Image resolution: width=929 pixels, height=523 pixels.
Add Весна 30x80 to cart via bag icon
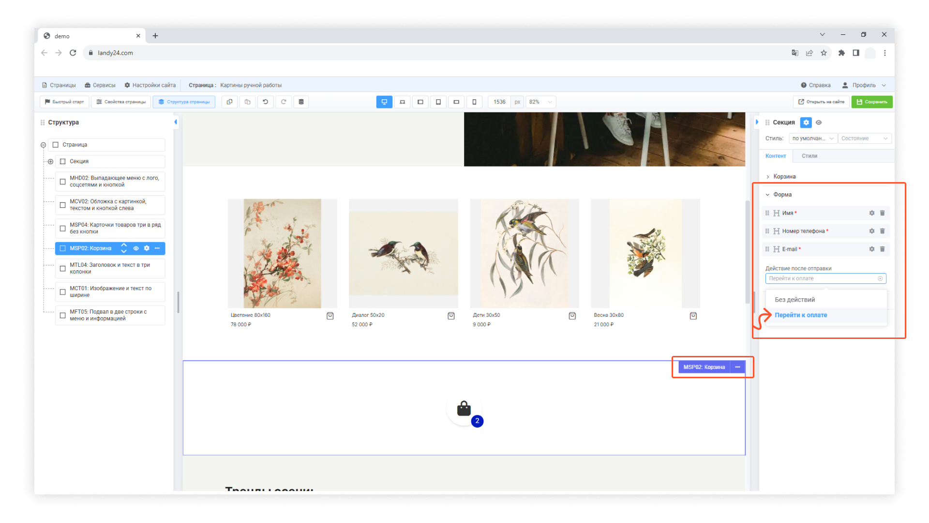coord(693,316)
